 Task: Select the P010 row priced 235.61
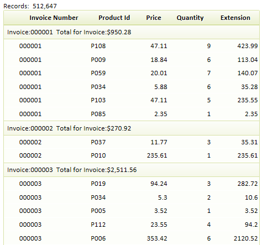[132, 155]
